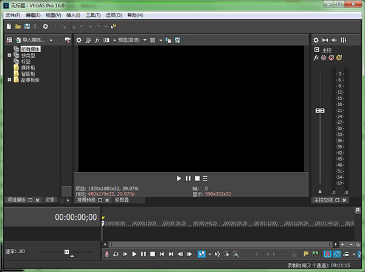Click the playback rate slider handle
Image resolution: width=365 pixels, height=272 pixels.
point(67,252)
